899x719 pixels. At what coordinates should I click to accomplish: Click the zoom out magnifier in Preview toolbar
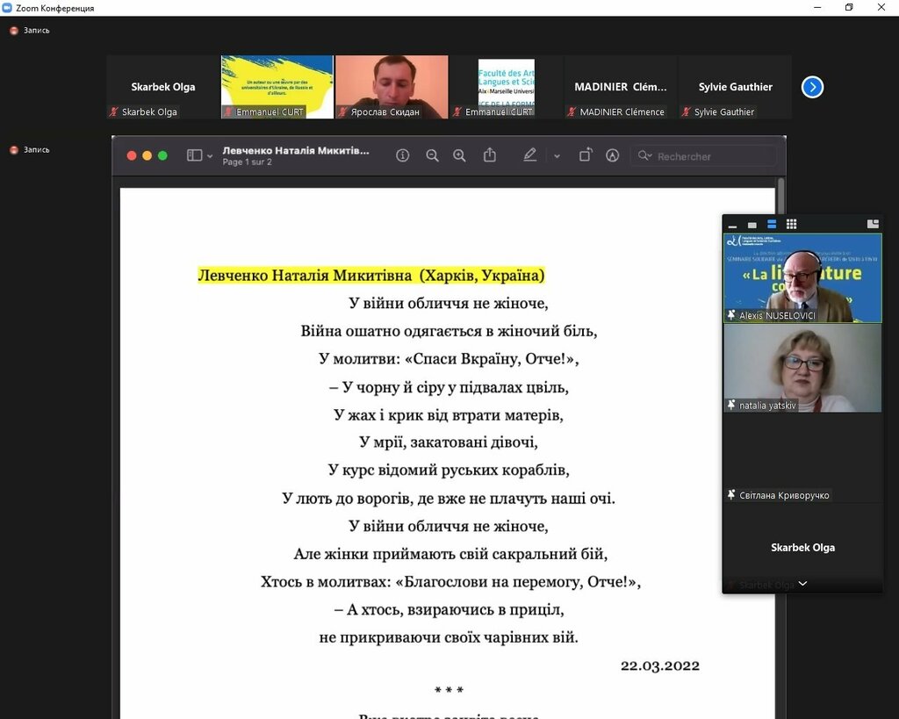pos(432,155)
